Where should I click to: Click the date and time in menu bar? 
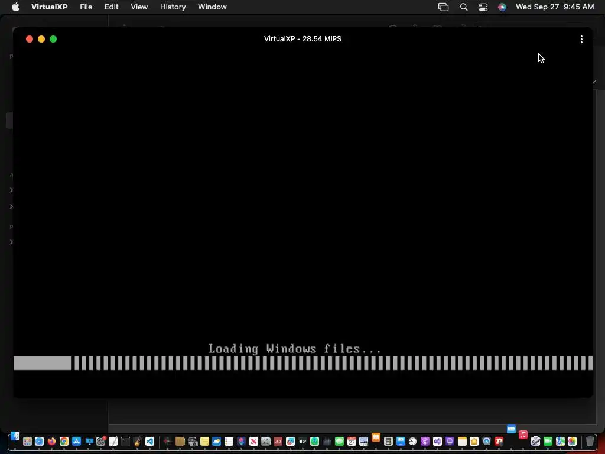(x=554, y=7)
